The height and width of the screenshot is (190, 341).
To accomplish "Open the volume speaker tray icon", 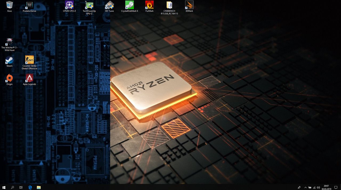I will click(x=319, y=187).
